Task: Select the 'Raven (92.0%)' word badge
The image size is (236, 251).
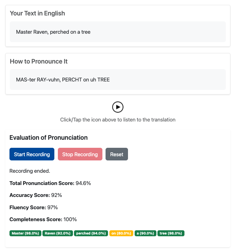Action: click(58, 233)
